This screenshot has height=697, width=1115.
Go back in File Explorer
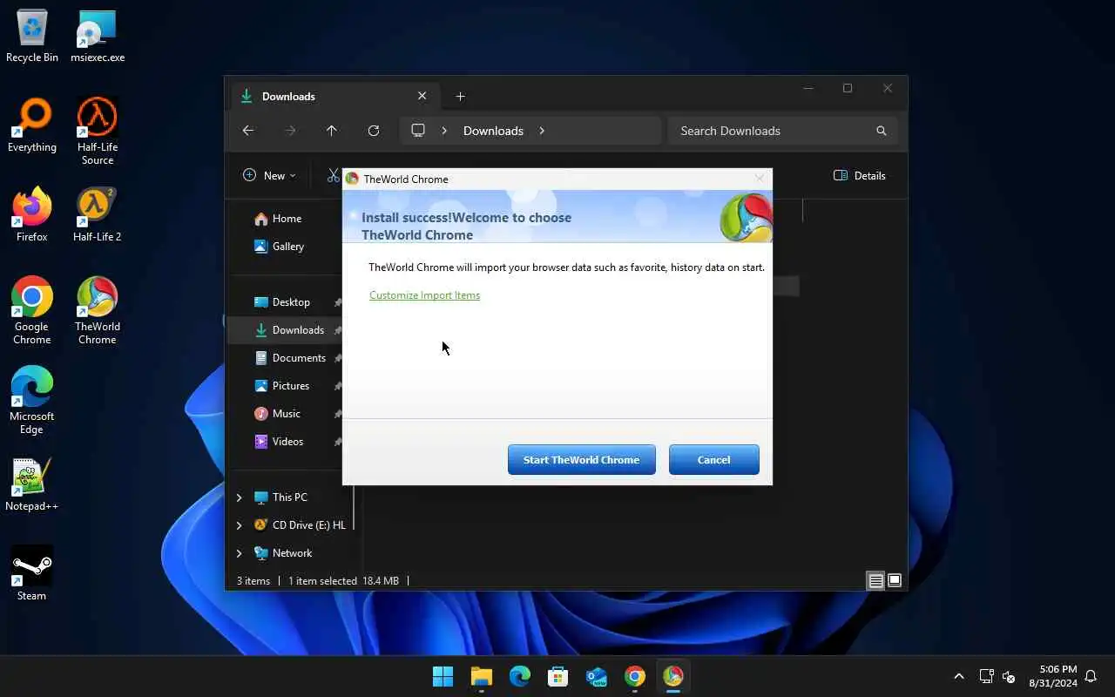click(x=248, y=131)
